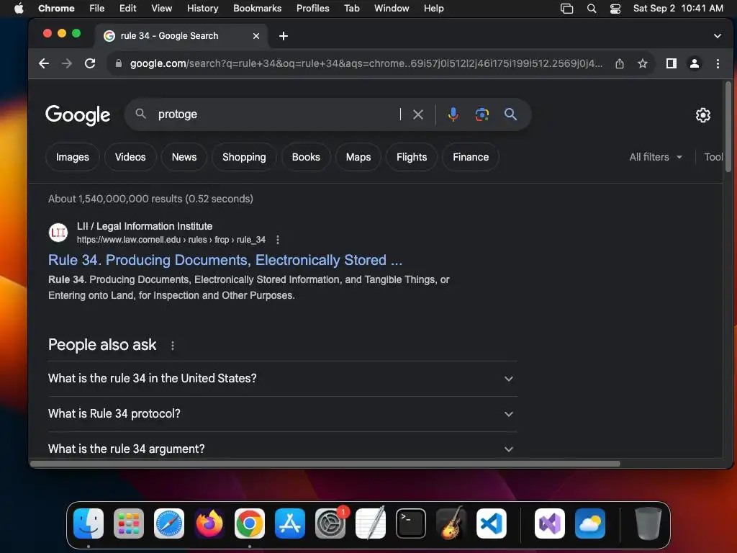Open a new tab with the plus button
Screen dimensions: 737x553
coord(284,36)
